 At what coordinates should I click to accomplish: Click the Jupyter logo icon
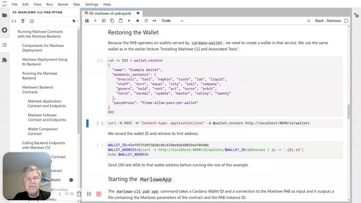(x=5, y=4)
